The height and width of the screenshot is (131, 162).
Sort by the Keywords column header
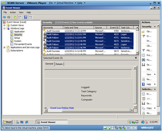53,27
